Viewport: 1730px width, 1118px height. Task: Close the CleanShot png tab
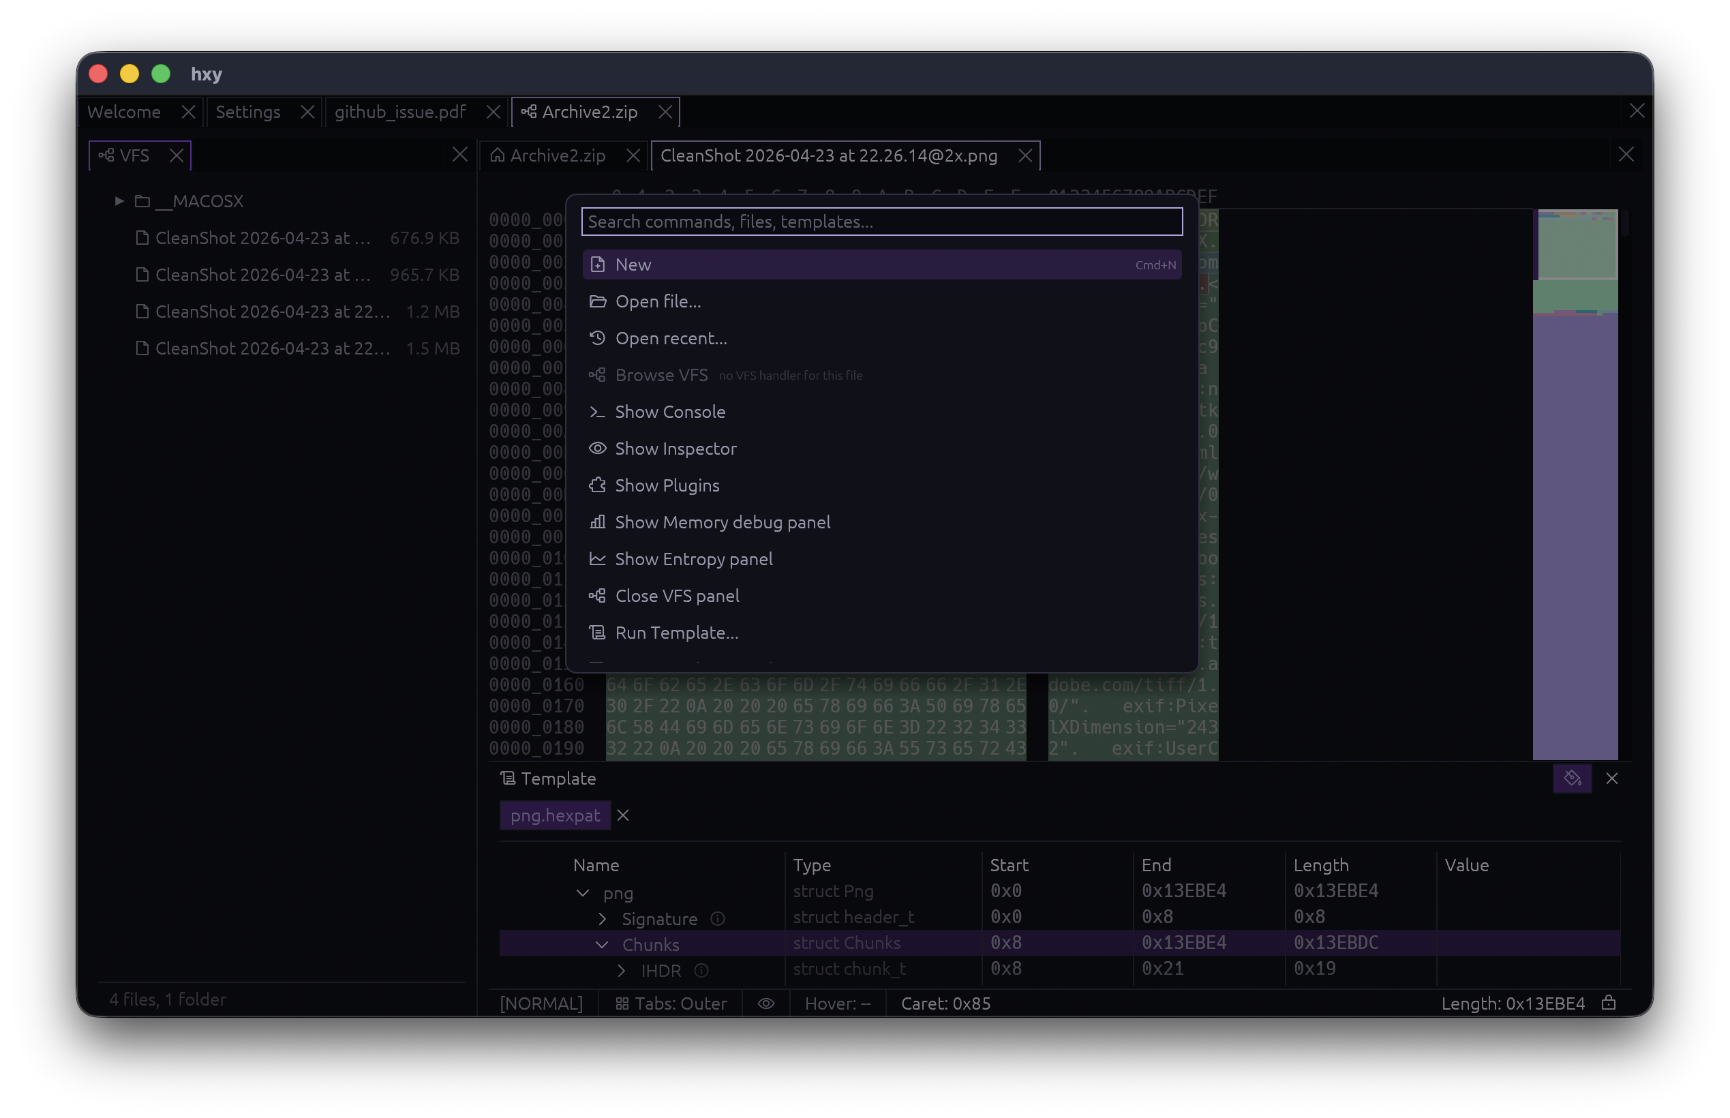pyautogui.click(x=1025, y=155)
